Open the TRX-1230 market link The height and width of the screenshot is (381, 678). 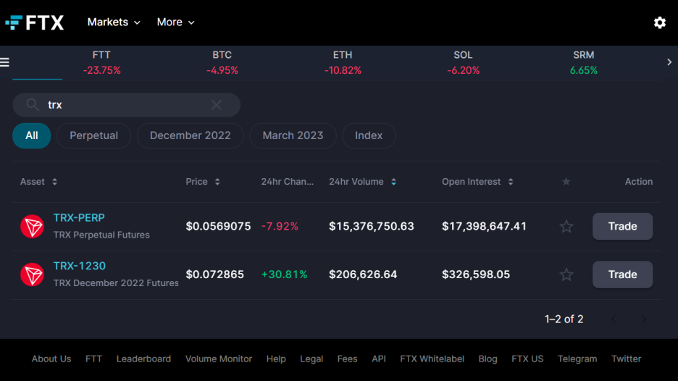(x=80, y=266)
